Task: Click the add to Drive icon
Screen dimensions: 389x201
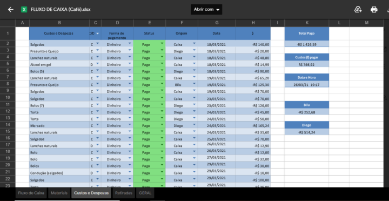Action: tap(358, 10)
